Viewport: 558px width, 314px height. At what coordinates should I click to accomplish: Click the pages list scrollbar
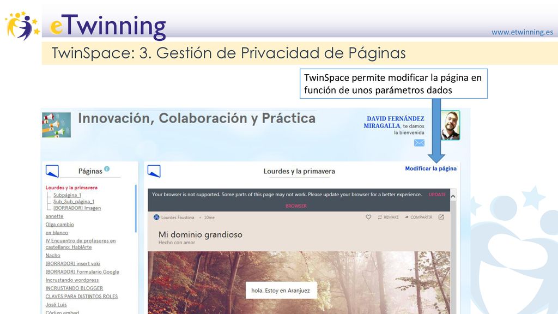[x=136, y=209]
